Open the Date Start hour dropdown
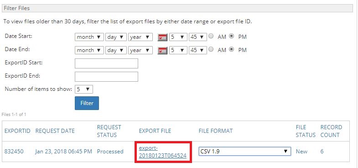The width and height of the screenshot is (358, 168). 178,37
